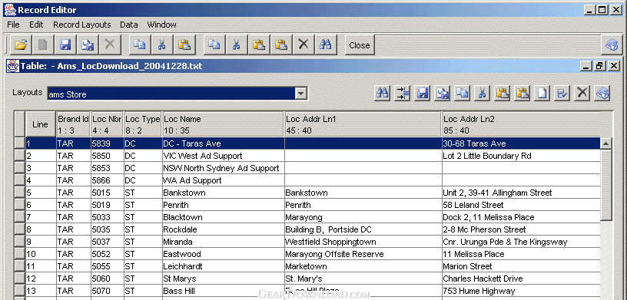
Task: Open the File menu
Action: tap(13, 25)
